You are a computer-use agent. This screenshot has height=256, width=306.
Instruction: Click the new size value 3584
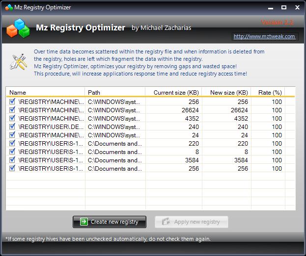point(241,160)
